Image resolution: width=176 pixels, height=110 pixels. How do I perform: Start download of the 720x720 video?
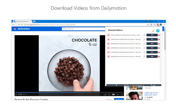tap(152, 39)
